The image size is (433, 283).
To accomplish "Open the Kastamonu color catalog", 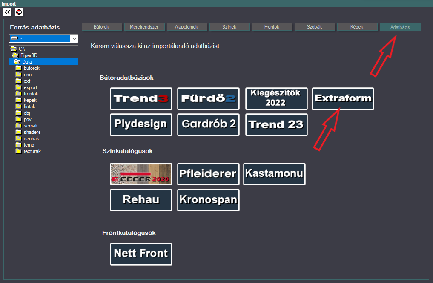I will 274,174.
